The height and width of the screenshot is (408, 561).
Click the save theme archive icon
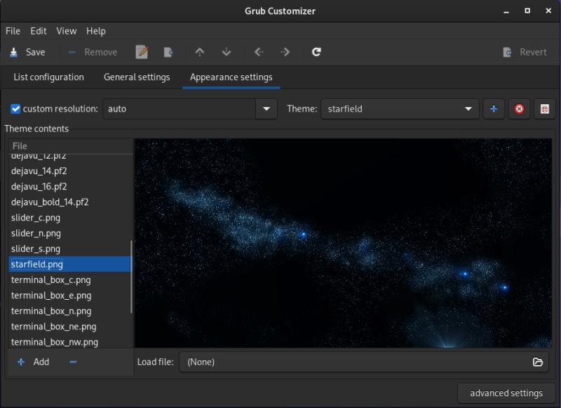pyautogui.click(x=543, y=108)
